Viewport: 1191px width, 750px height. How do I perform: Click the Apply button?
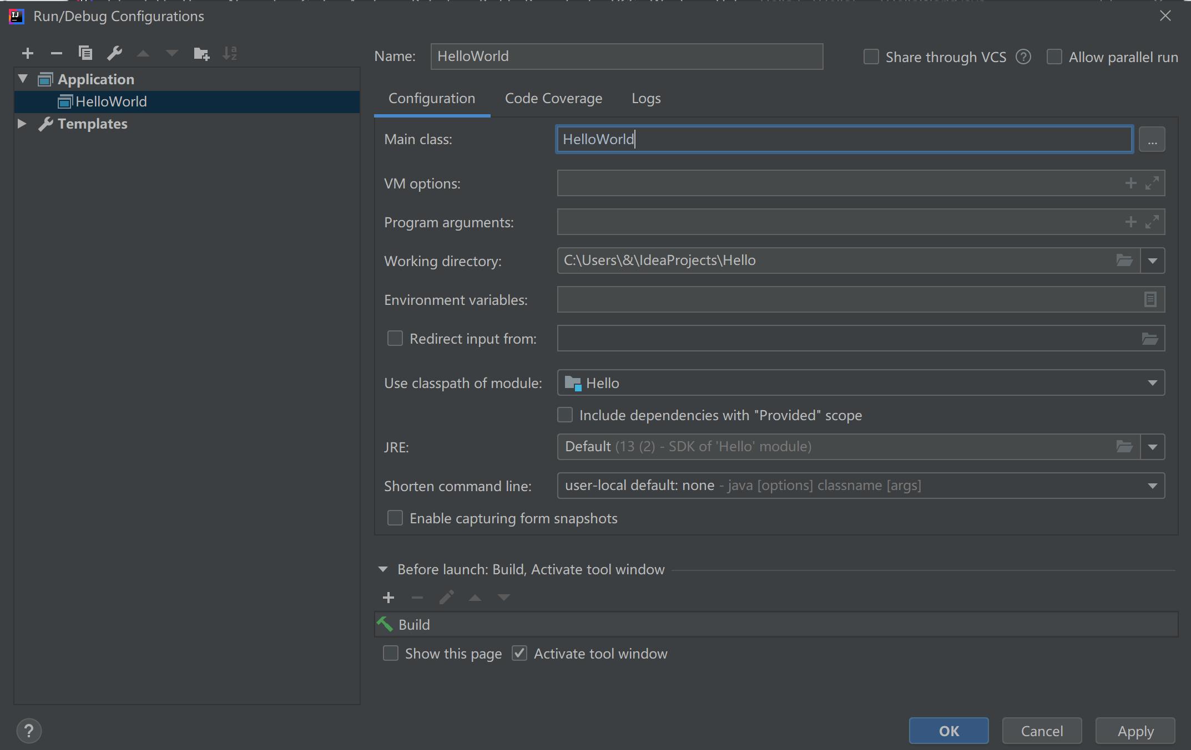click(1134, 731)
